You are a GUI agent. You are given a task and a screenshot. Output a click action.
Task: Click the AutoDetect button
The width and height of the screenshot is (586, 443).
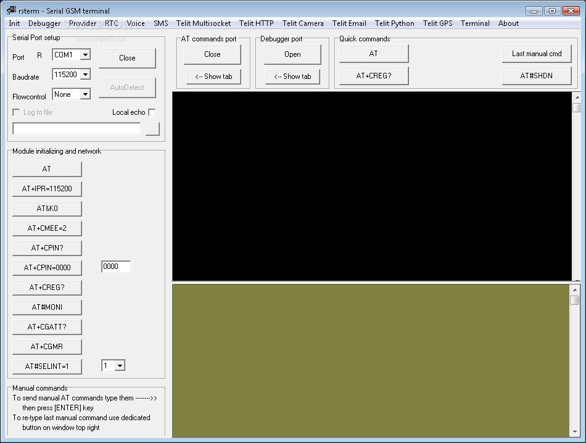[127, 88]
